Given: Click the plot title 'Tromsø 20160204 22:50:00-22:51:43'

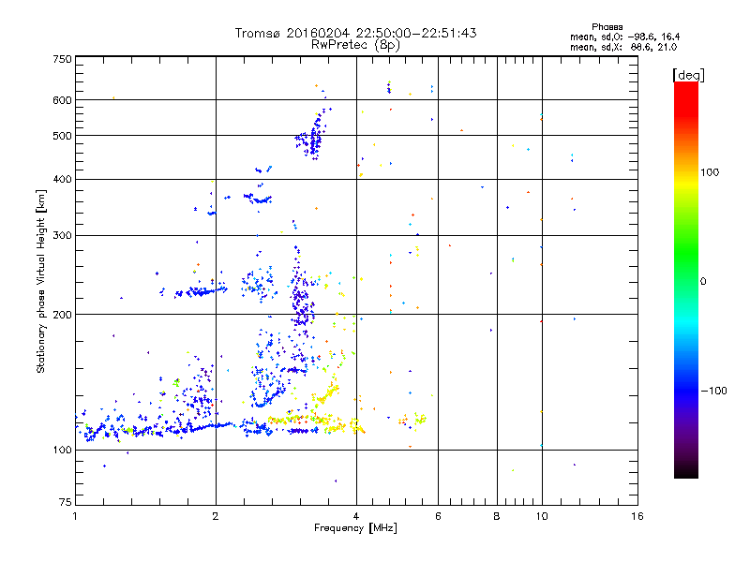Looking at the screenshot, I should [355, 33].
